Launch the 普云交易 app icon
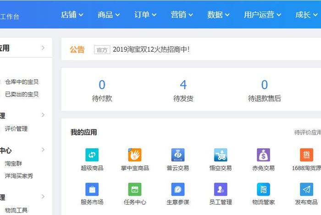Screen dimensions: 321x215 point(178,155)
